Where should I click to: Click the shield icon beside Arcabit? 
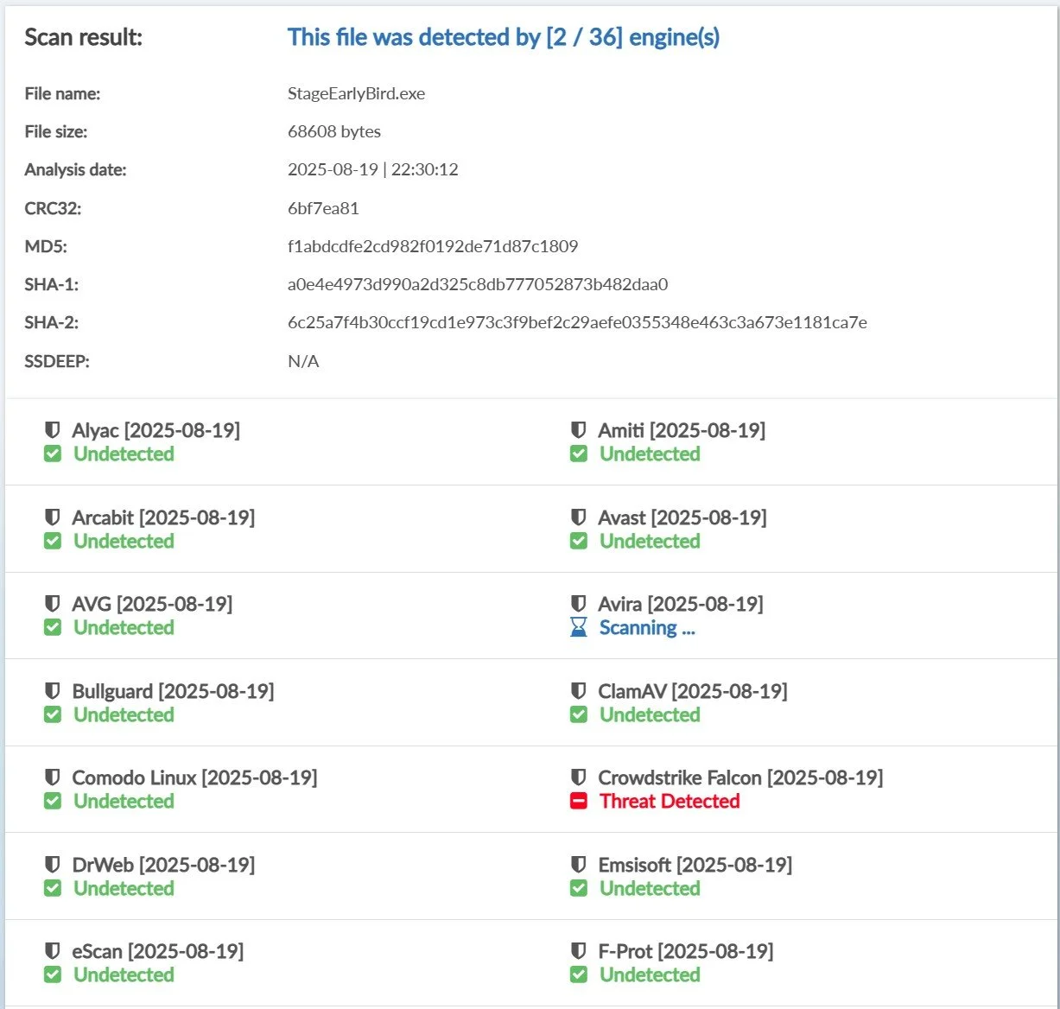coord(53,517)
